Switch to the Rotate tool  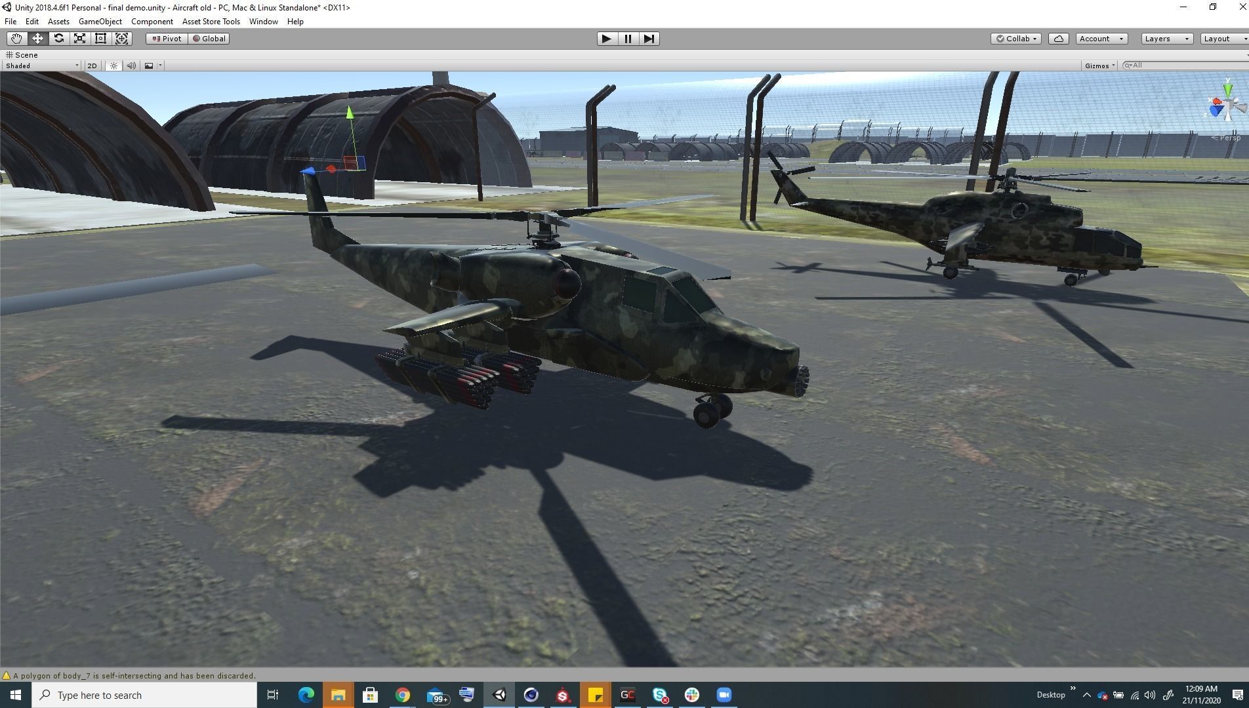coord(58,39)
